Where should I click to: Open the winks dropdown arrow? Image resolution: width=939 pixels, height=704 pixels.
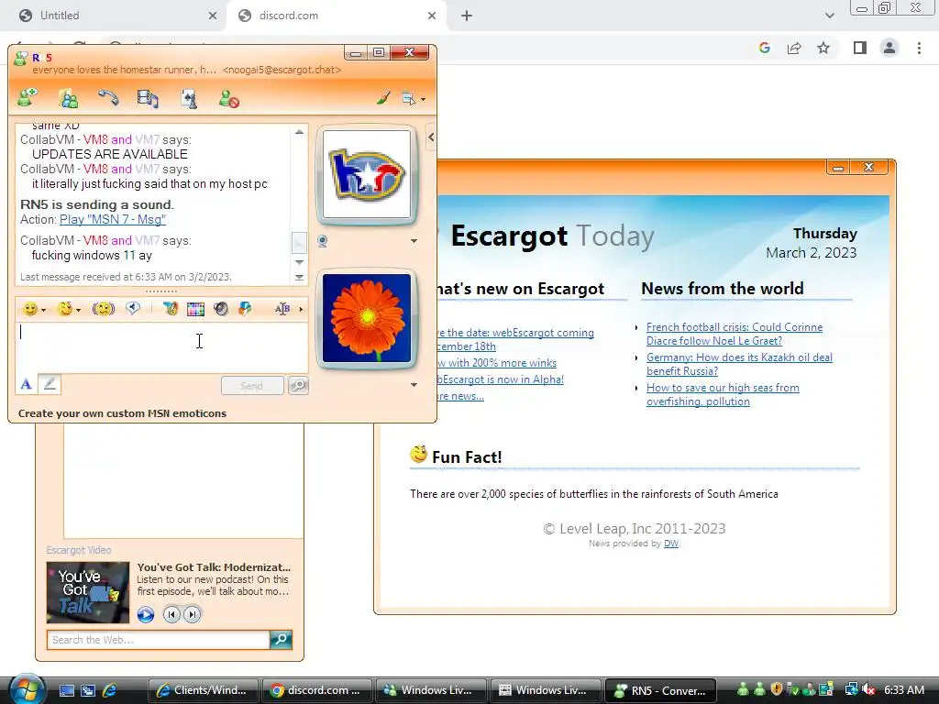tap(78, 310)
